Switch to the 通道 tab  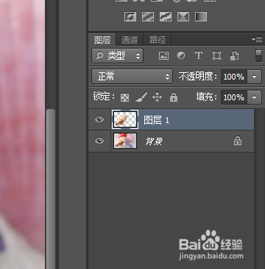click(x=130, y=40)
